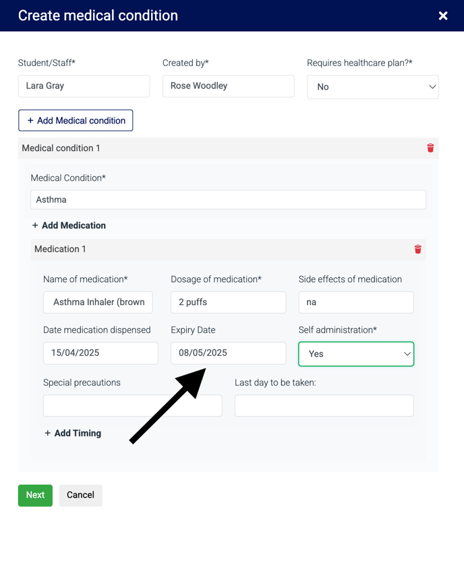This screenshot has width=464, height=571.
Task: Click the Medical Condition field containing Asthma
Action: [x=228, y=200]
